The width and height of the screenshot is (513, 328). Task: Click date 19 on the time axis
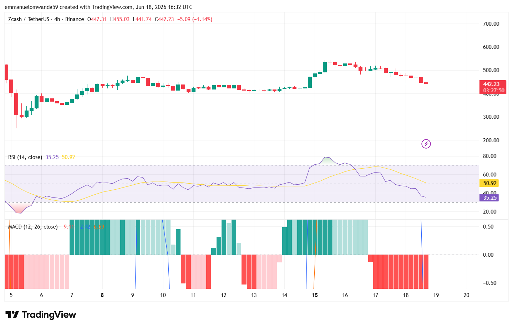click(436, 295)
